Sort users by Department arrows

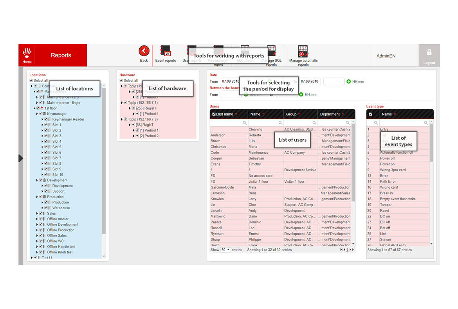[x=343, y=114]
